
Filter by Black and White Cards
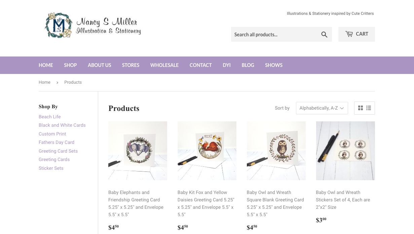(62, 125)
